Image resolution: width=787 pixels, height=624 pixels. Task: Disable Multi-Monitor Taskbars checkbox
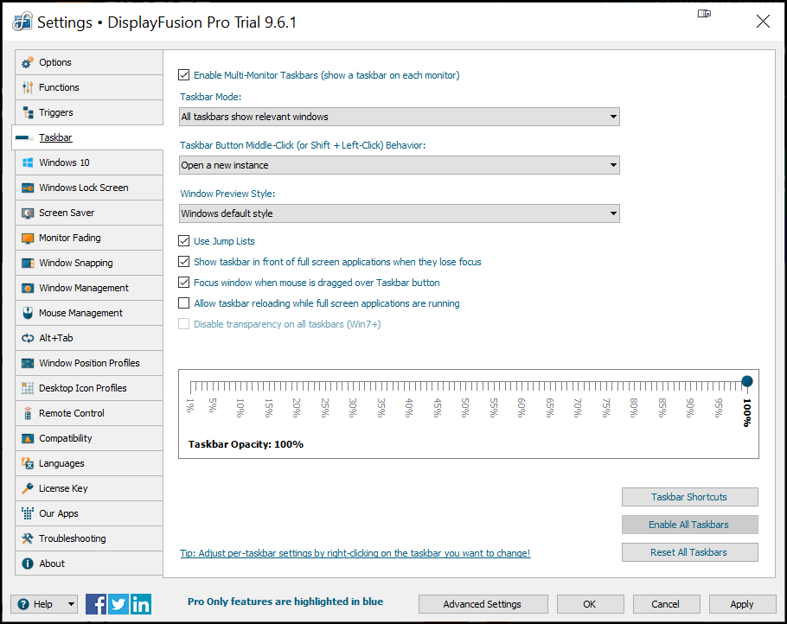click(x=183, y=75)
